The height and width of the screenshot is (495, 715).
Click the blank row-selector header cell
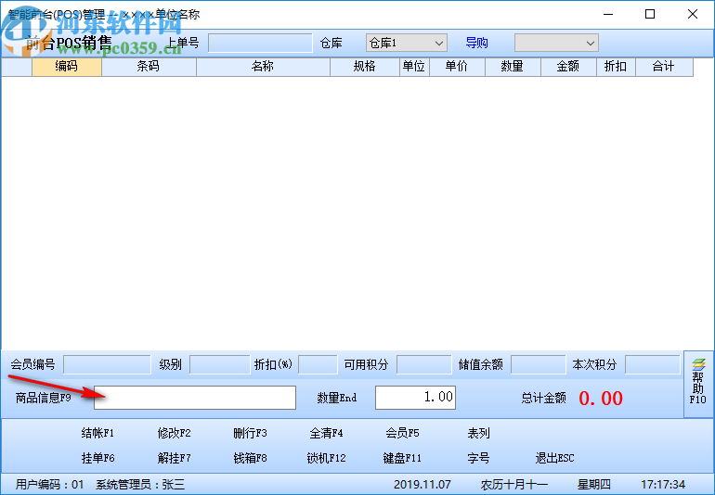pyautogui.click(x=17, y=67)
